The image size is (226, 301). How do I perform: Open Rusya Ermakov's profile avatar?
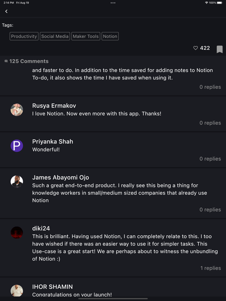16,110
